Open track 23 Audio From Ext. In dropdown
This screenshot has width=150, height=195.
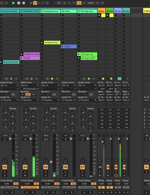pos(9,85)
